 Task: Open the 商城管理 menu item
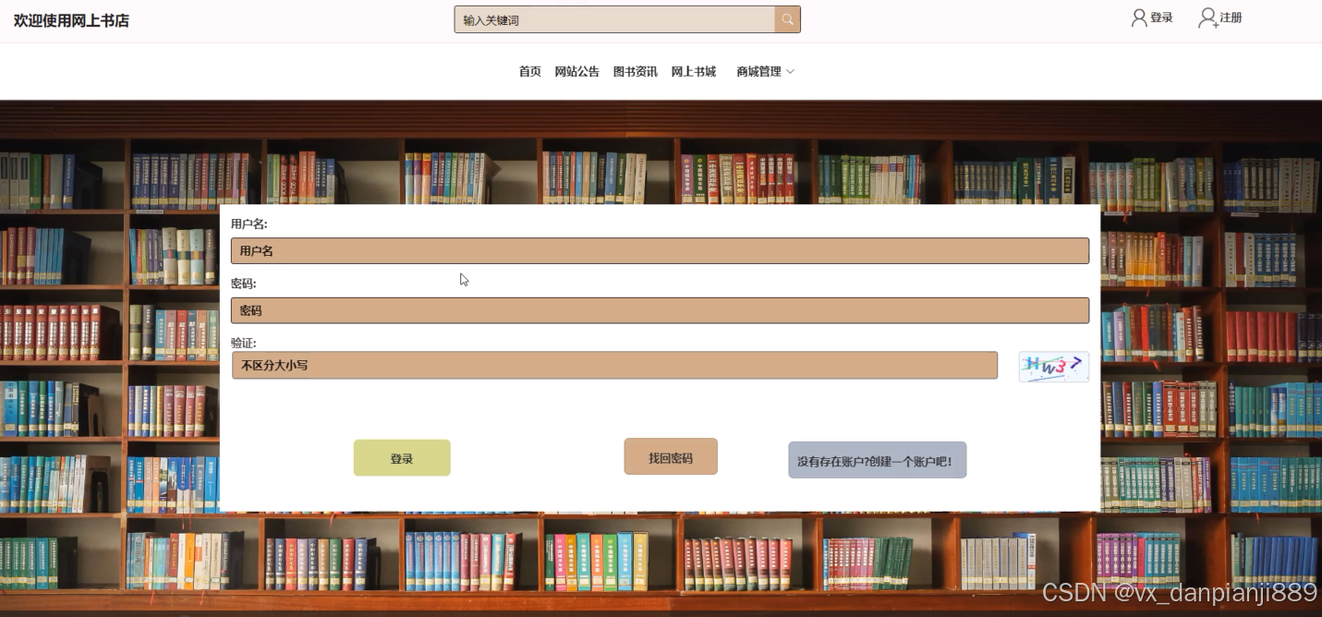tap(758, 72)
